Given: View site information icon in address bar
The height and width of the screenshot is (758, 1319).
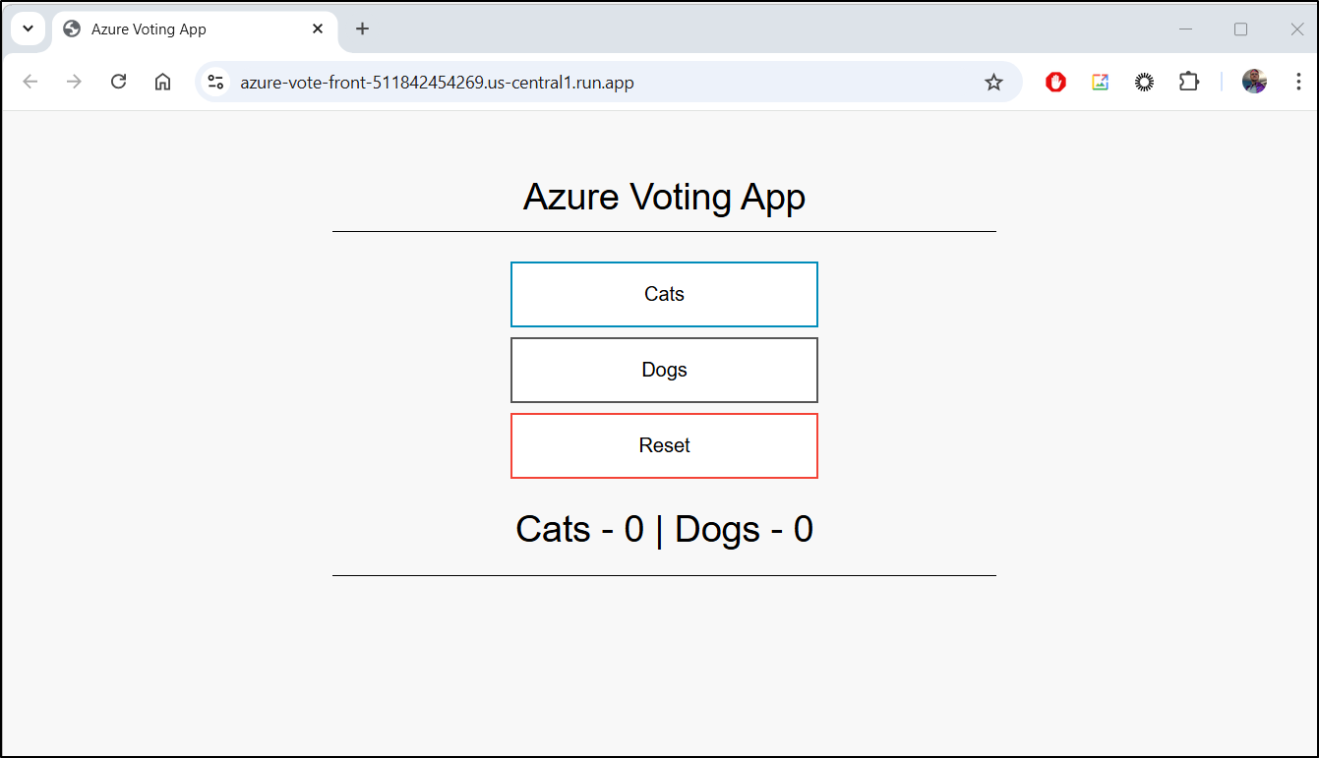Looking at the screenshot, I should click(x=216, y=83).
